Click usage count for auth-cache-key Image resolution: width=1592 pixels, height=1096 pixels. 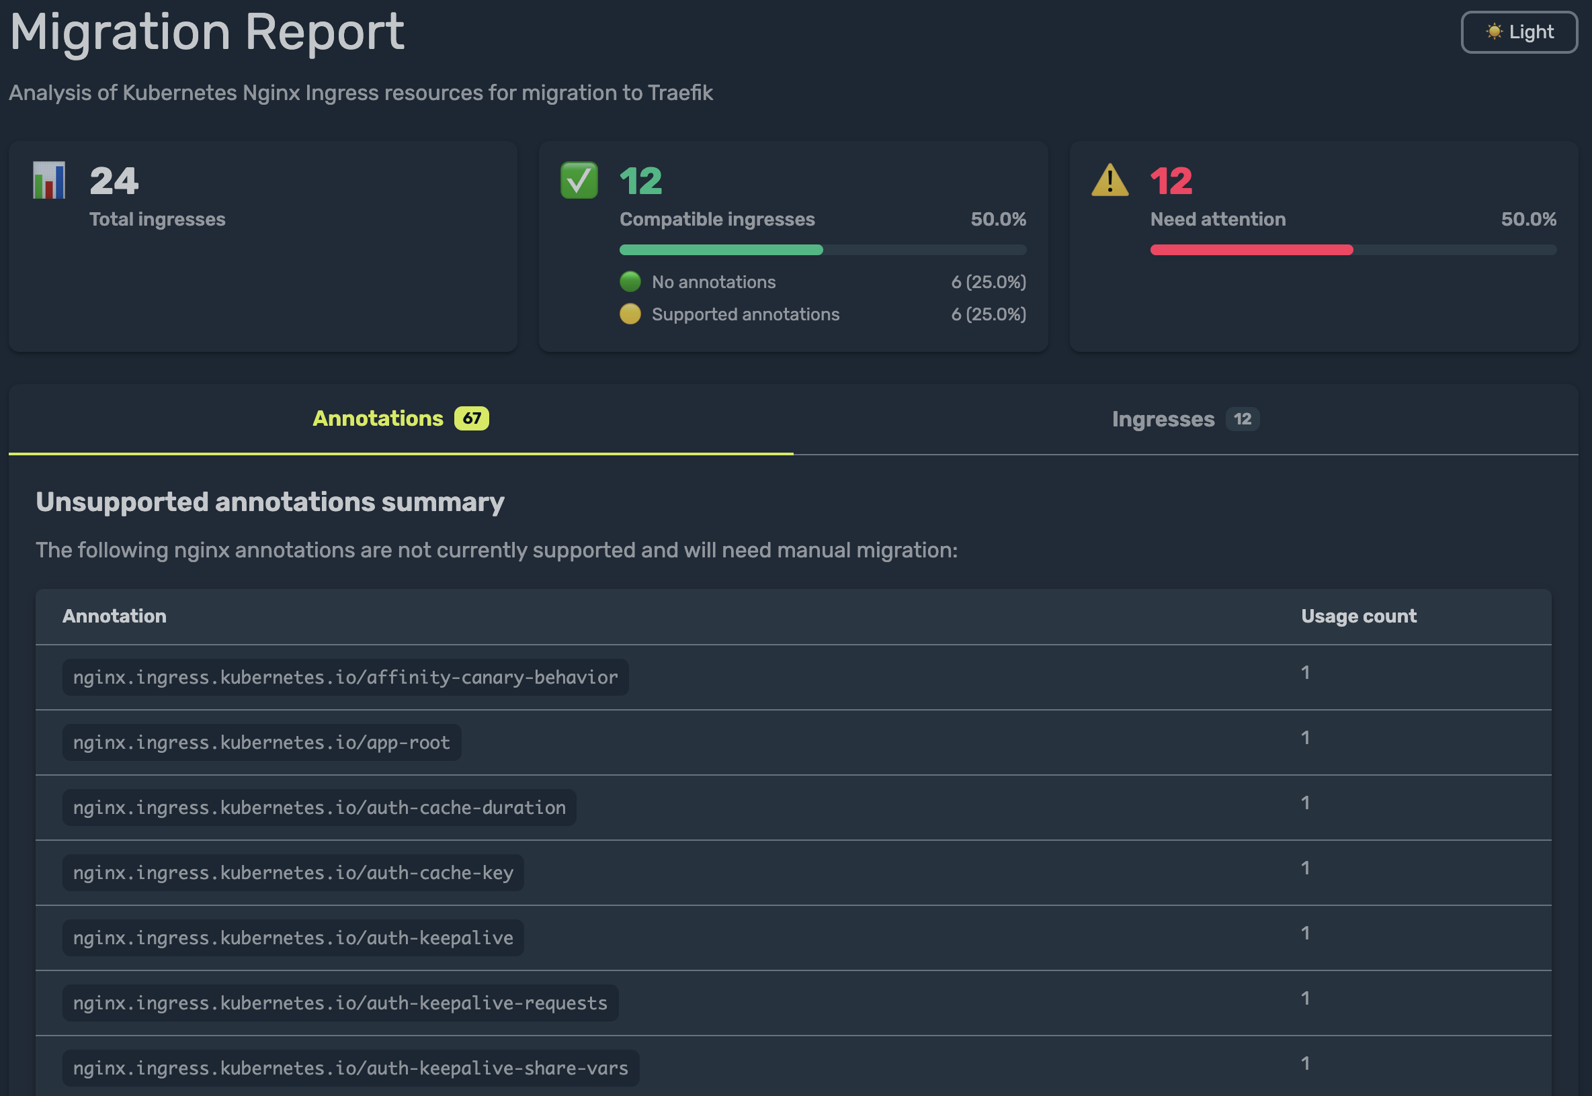[x=1305, y=868]
